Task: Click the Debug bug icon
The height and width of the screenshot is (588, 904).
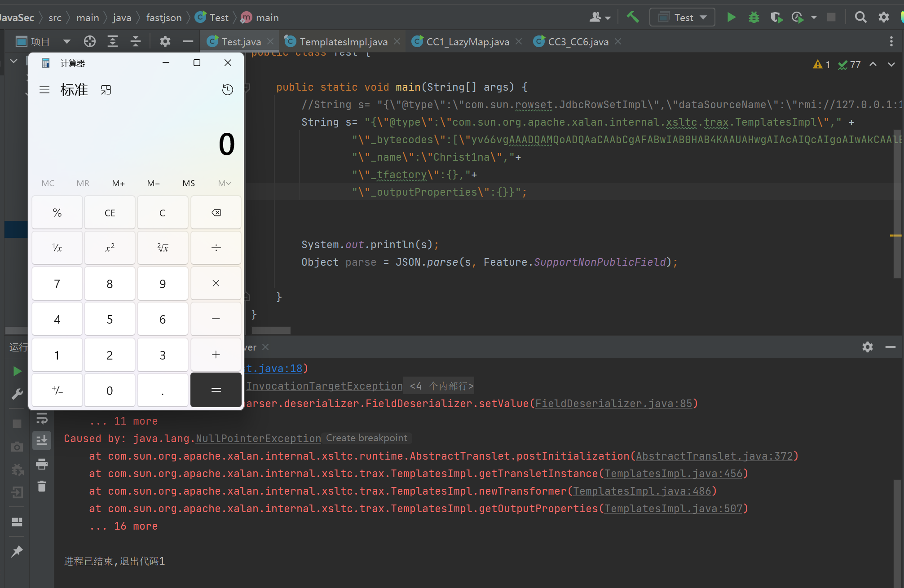Action: pos(754,18)
